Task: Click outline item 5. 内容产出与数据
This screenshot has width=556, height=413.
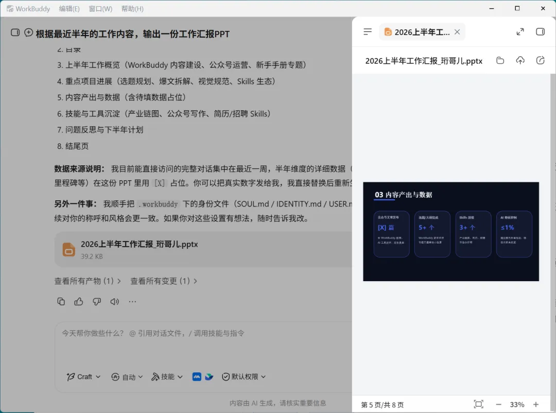Action: [121, 97]
